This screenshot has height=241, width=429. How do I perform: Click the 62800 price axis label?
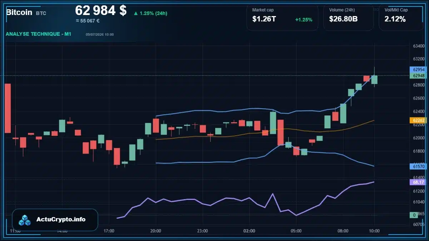click(418, 85)
